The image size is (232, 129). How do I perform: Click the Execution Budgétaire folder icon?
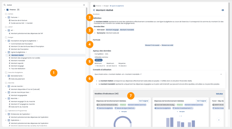[6, 72]
